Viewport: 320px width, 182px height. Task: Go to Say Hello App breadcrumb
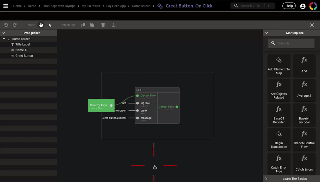click(x=116, y=6)
